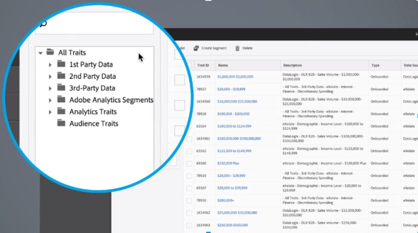Image resolution: width=418 pixels, height=233 pixels.
Task: Check the box for trait 1634961
Action: coord(189,139)
